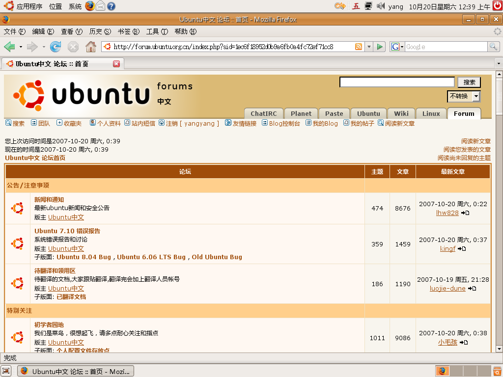Go back with the green Back arrow
The height and width of the screenshot is (377, 503).
[x=10, y=47]
